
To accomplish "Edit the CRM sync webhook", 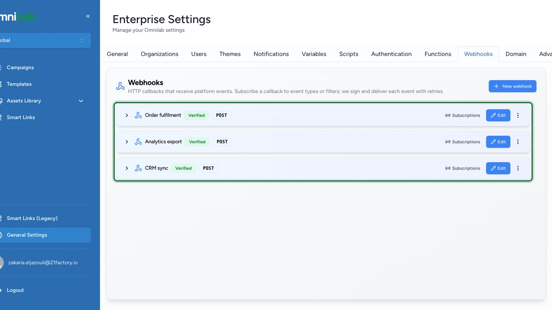I will [x=498, y=168].
